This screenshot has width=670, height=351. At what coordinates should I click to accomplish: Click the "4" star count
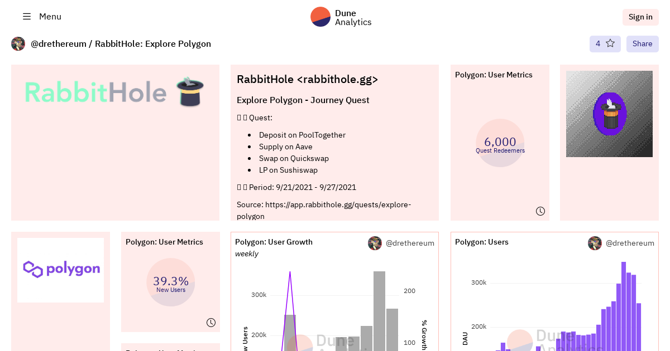[598, 43]
